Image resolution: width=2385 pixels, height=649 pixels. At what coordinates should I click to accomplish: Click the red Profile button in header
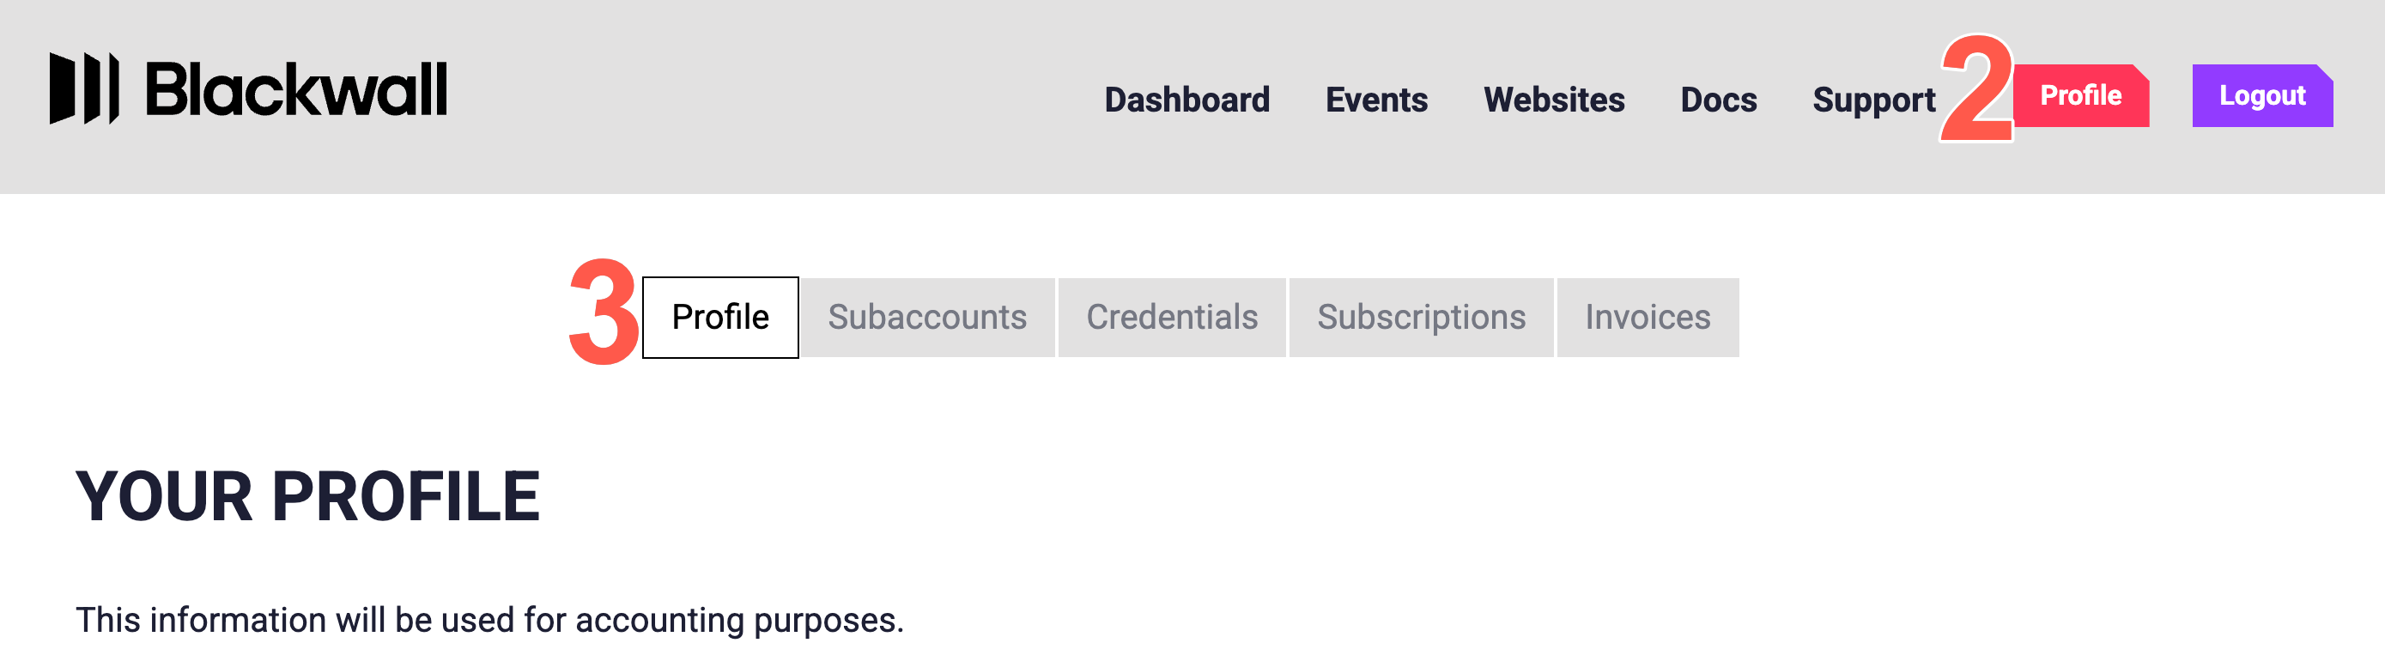2081,95
